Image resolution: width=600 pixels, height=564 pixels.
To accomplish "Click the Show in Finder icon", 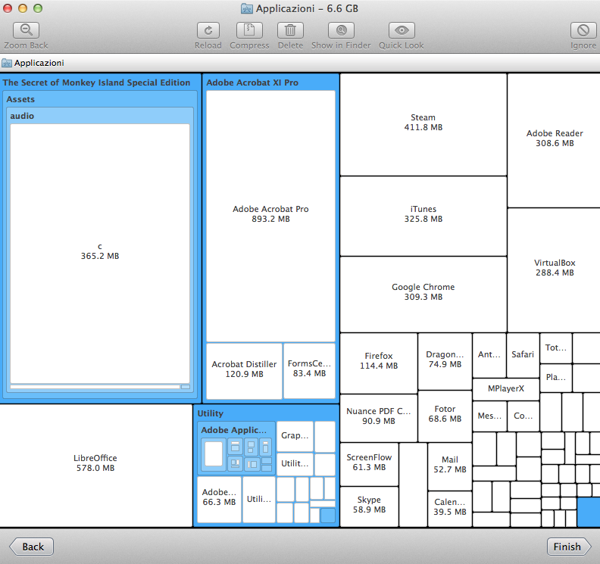I will 341,30.
